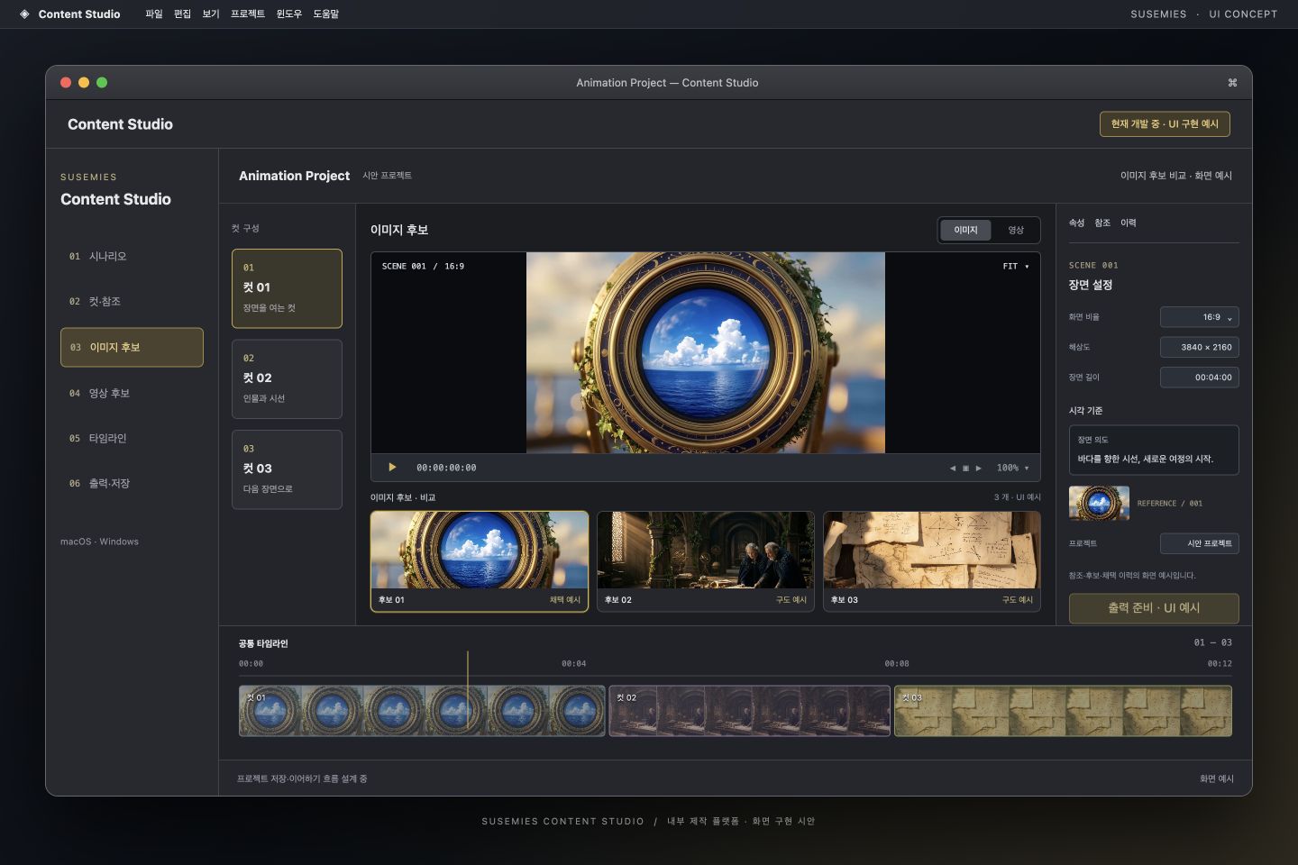Switch to the 참조 tab
1298x865 pixels.
[x=1102, y=223]
